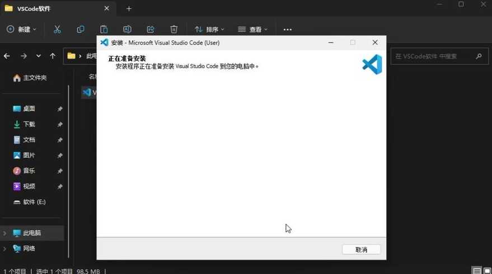Add a new Explorer tab with plus button
The height and width of the screenshot is (274, 492).
pos(129,9)
